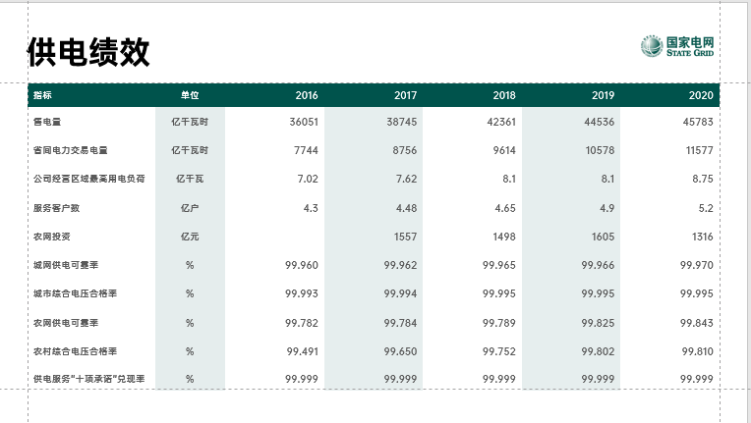The width and height of the screenshot is (751, 423).
Task: Pick the customer count 4.65
Action: coord(505,208)
